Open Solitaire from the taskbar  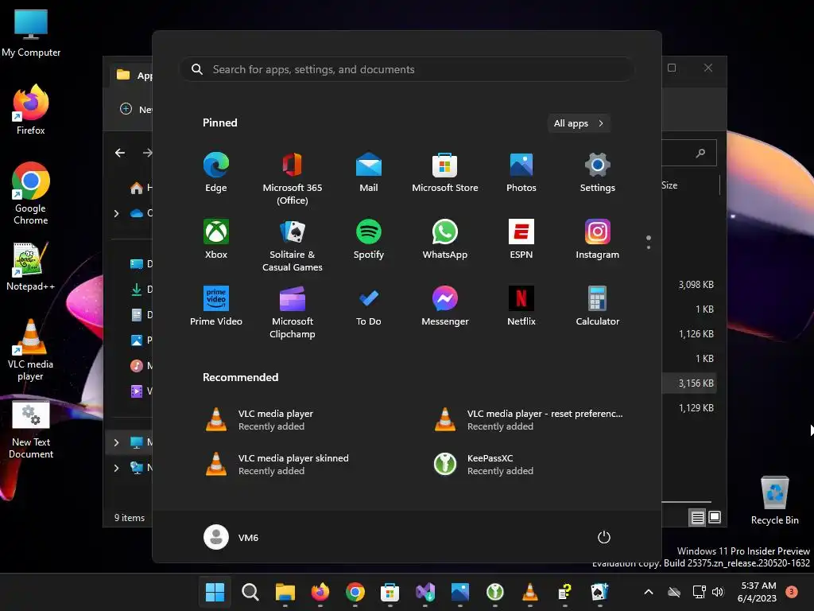[599, 592]
